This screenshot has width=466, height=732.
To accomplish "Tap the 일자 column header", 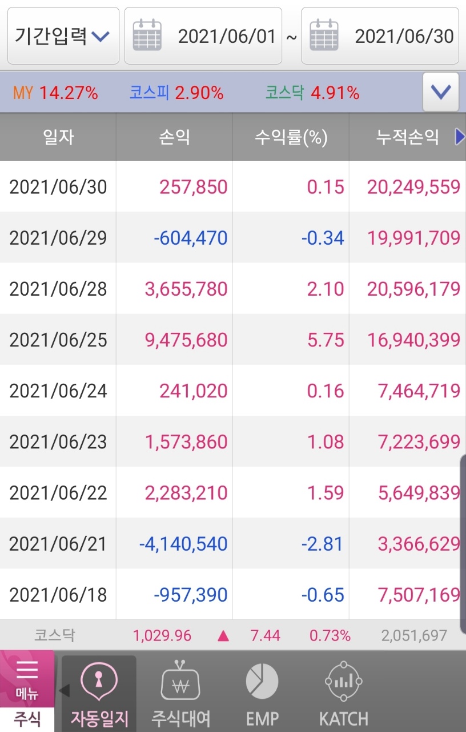I will [58, 137].
